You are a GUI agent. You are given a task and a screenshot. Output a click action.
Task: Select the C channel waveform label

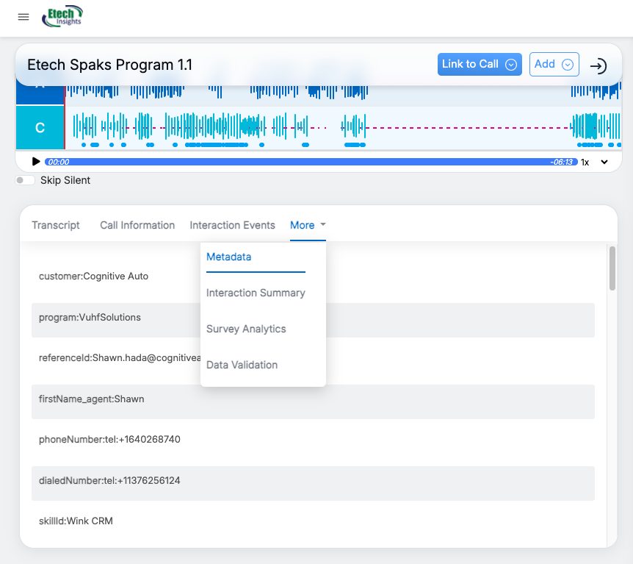pyautogui.click(x=40, y=128)
